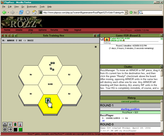The image size is (164, 136).
Task: Click the History panel scroll-down arrow
Action: (162, 131)
